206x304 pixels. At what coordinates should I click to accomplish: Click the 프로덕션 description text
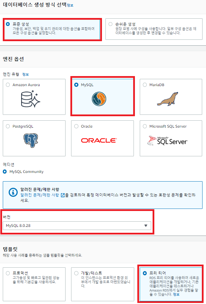tap(36, 280)
